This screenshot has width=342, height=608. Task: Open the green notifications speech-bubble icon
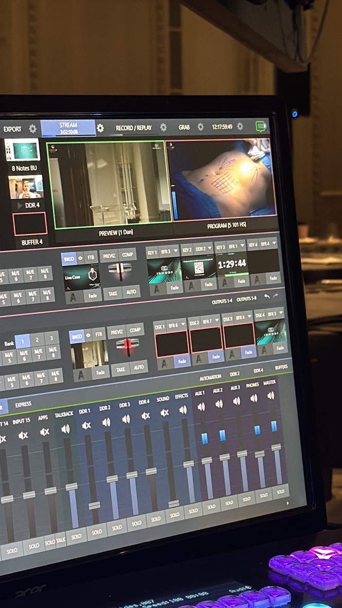pyautogui.click(x=261, y=126)
